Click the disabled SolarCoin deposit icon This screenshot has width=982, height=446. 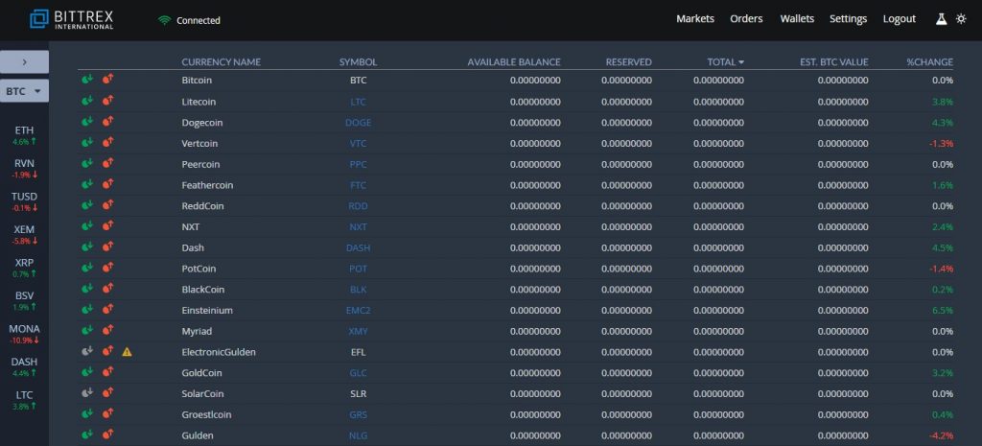click(x=87, y=392)
